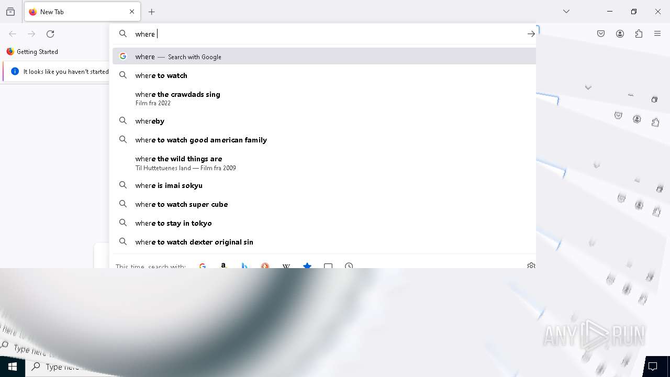The width and height of the screenshot is (670, 377).
Task: Minimize the Firefox window
Action: pyautogui.click(x=610, y=12)
